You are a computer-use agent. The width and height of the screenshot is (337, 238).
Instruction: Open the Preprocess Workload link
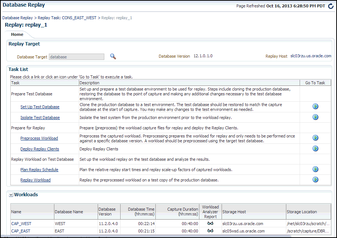coord(39,138)
